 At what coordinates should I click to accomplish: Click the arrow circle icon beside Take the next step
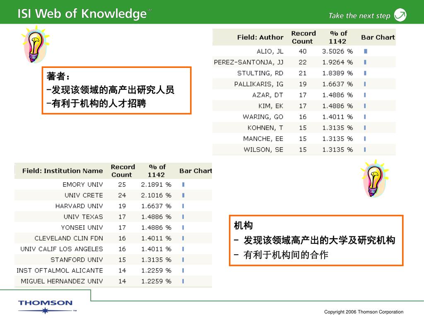(400, 15)
